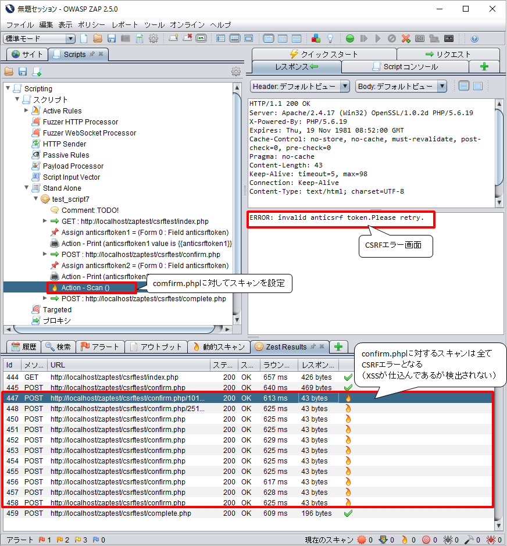
Task: Click the manage add-ons cubes icon
Action: click(316, 38)
